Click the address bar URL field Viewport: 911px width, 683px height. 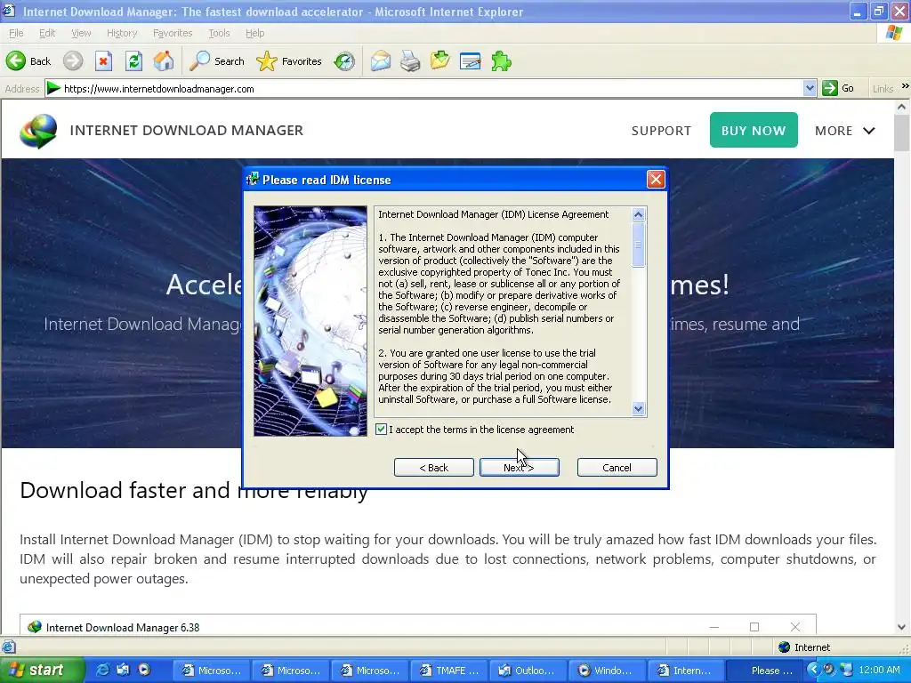tap(430, 88)
